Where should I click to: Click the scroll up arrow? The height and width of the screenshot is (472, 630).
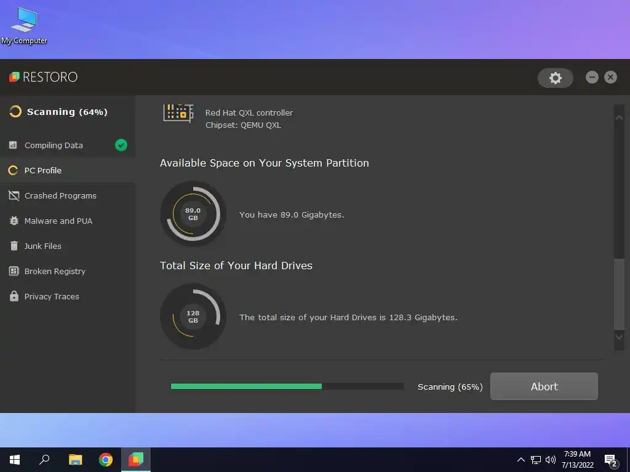pos(619,117)
